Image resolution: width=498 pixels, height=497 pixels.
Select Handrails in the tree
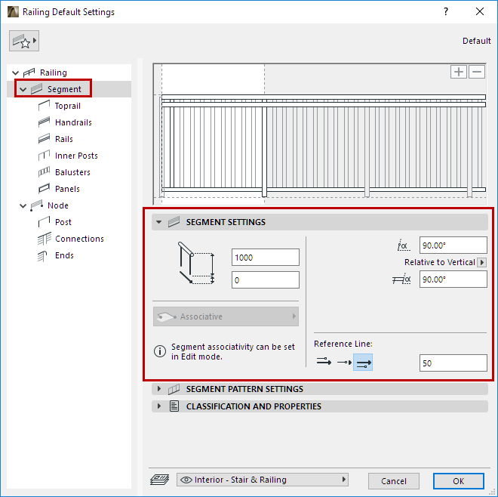tap(73, 122)
